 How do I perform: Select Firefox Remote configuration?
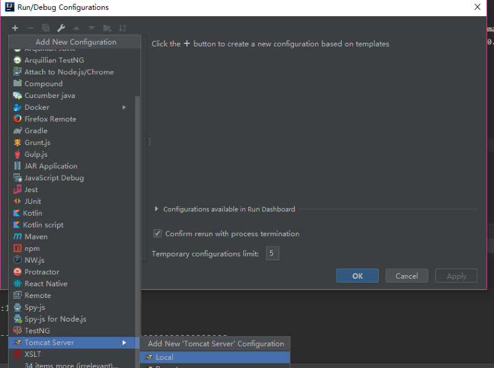pos(72,119)
